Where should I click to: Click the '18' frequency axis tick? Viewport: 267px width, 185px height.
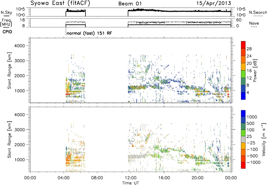[x=22, y=20]
